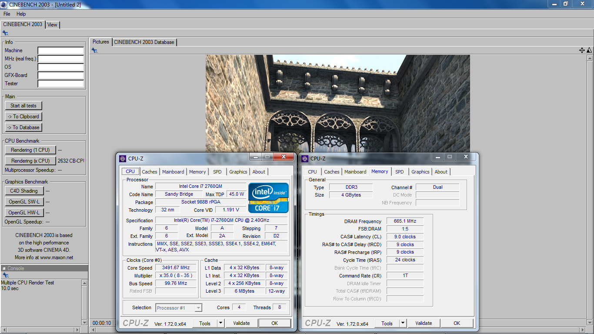
Task: Run Rendering (x CPU) benchmark
Action: pyautogui.click(x=30, y=161)
